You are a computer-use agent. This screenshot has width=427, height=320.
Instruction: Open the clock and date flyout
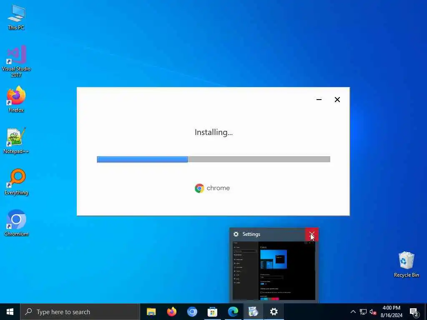point(391,312)
